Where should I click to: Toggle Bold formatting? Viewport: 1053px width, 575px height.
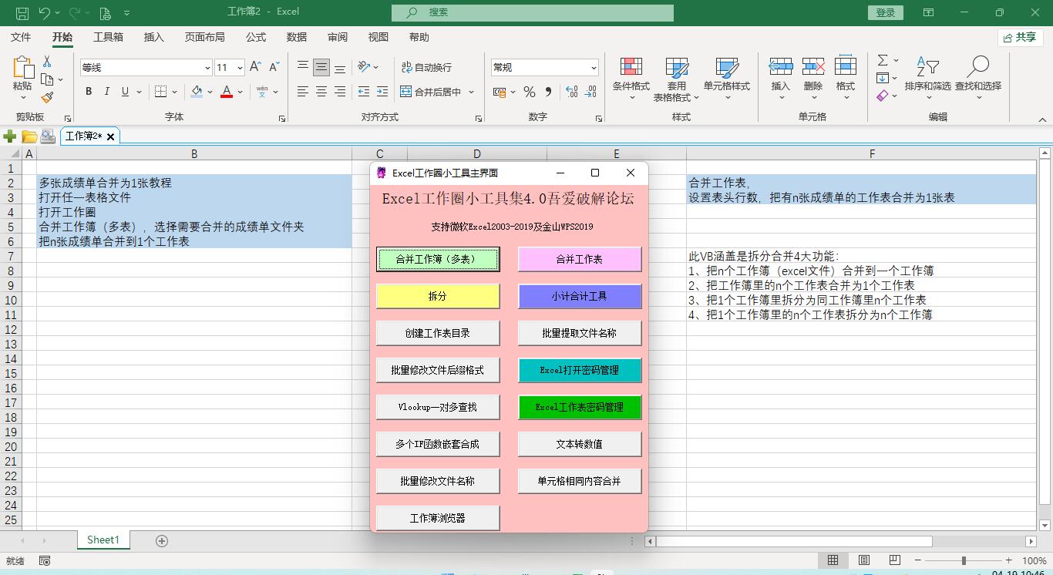[89, 92]
